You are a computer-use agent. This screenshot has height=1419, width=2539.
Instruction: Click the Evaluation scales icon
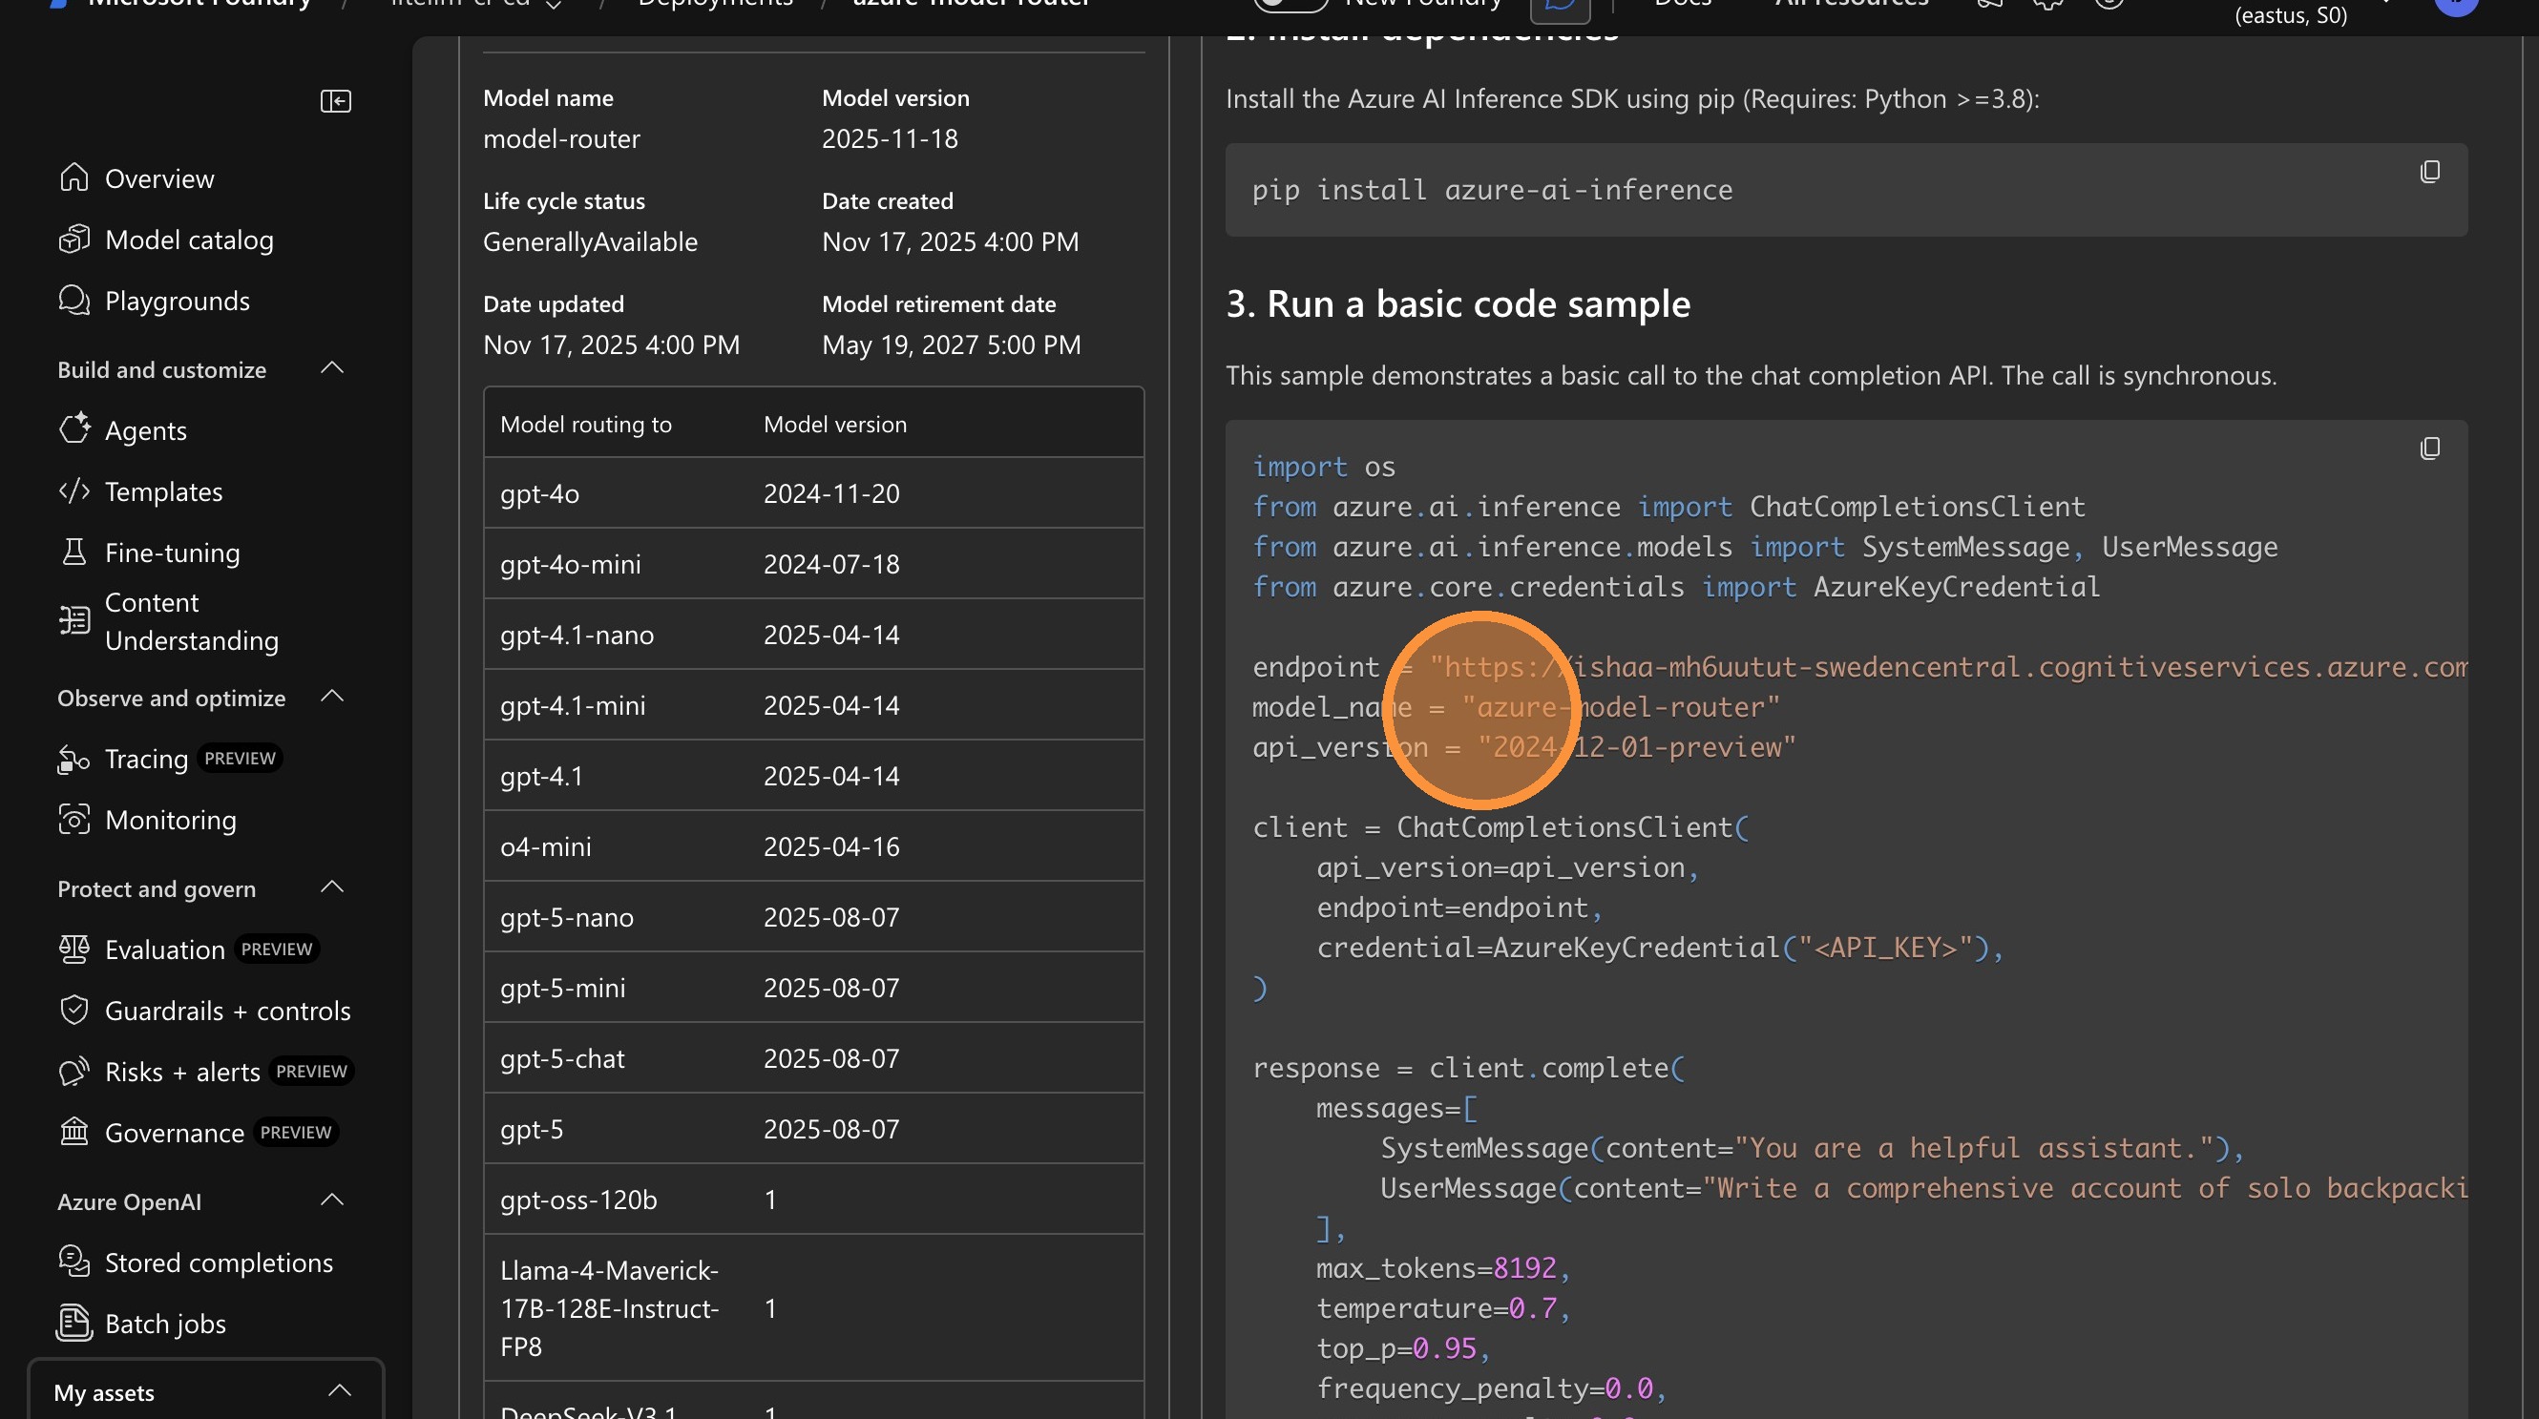pos(73,949)
